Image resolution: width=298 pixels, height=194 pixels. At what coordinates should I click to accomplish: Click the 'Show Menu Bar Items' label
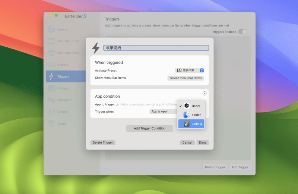pos(110,78)
